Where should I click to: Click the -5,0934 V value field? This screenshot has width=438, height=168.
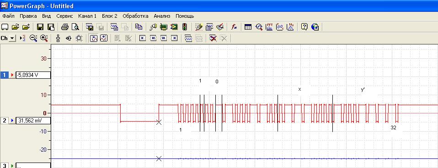(33, 75)
